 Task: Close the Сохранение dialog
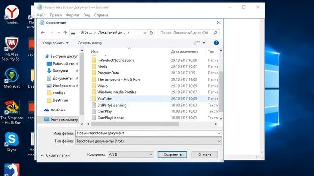(x=219, y=23)
